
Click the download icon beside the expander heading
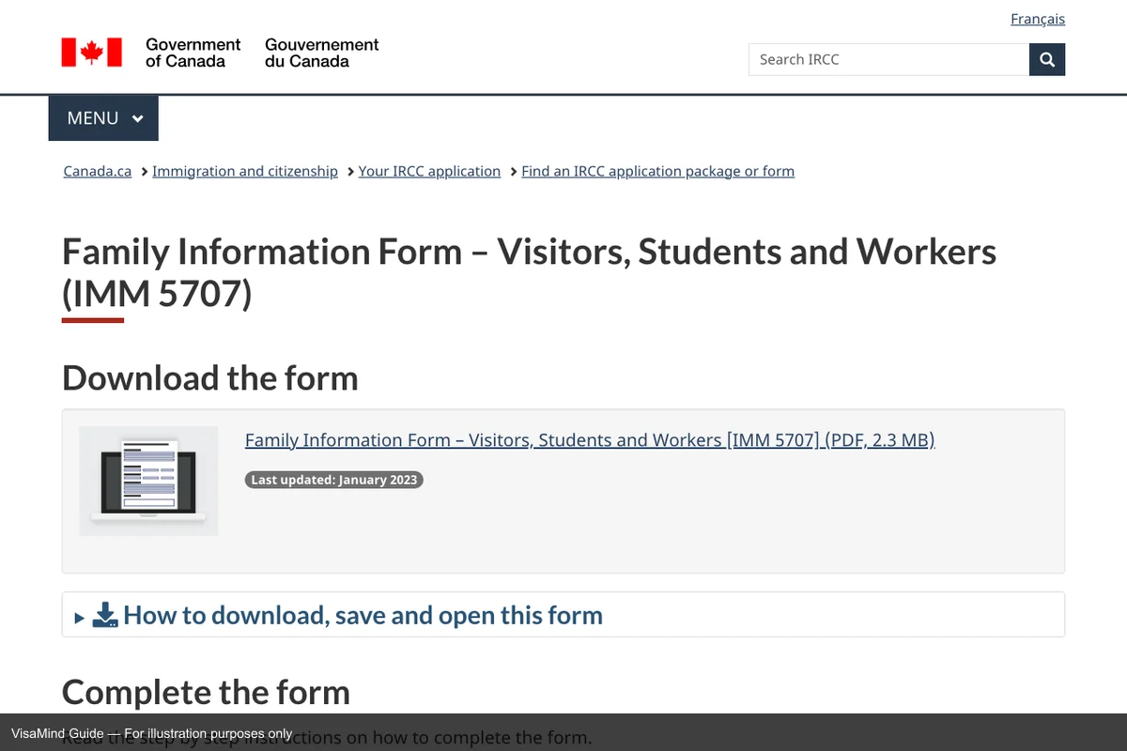[103, 615]
